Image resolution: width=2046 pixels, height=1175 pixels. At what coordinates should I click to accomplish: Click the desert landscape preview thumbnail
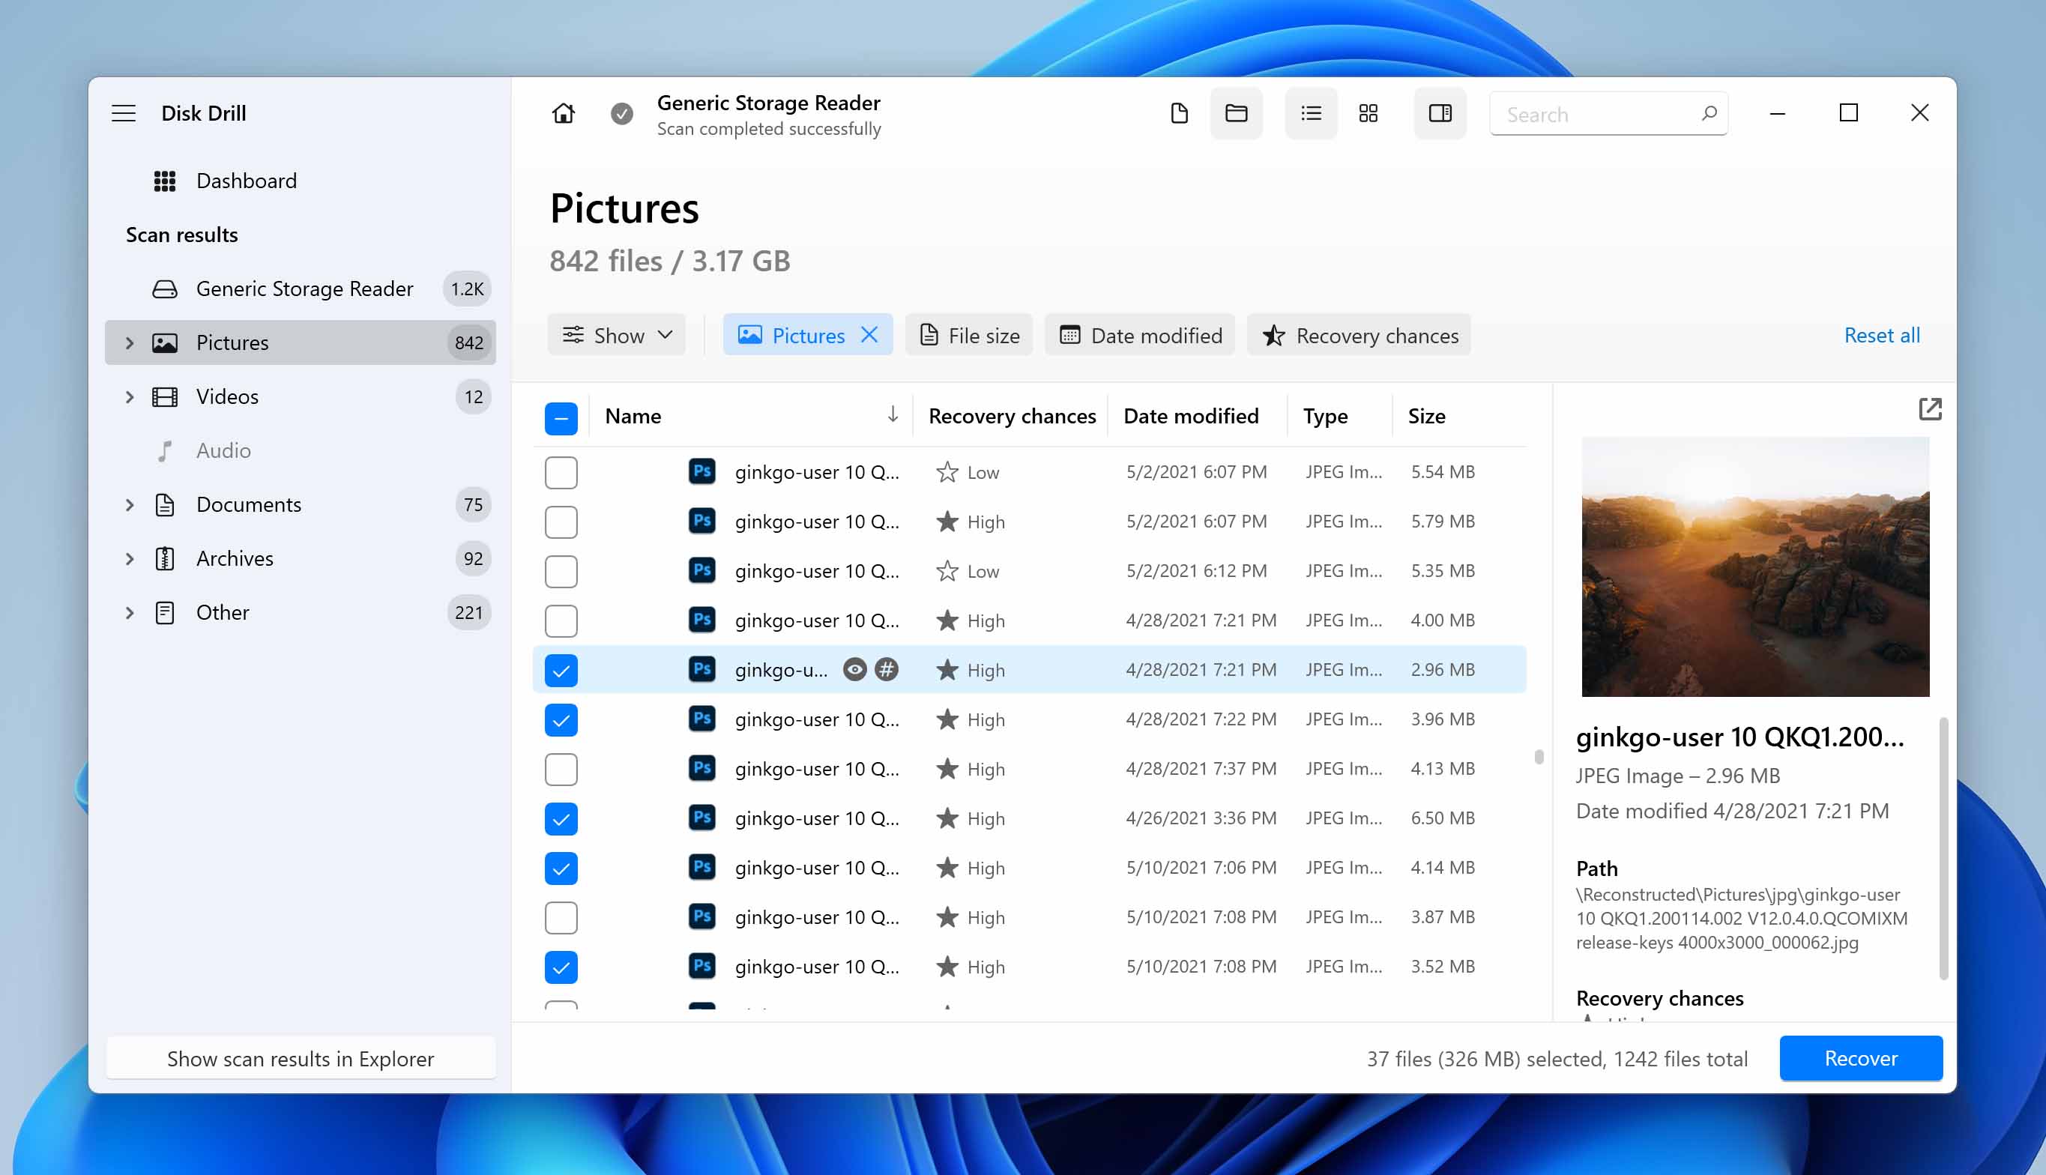1755,567
